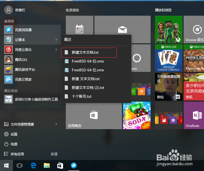
Task: Switch to Baidu Browser on taskbar
Action: pyautogui.click(x=74, y=165)
